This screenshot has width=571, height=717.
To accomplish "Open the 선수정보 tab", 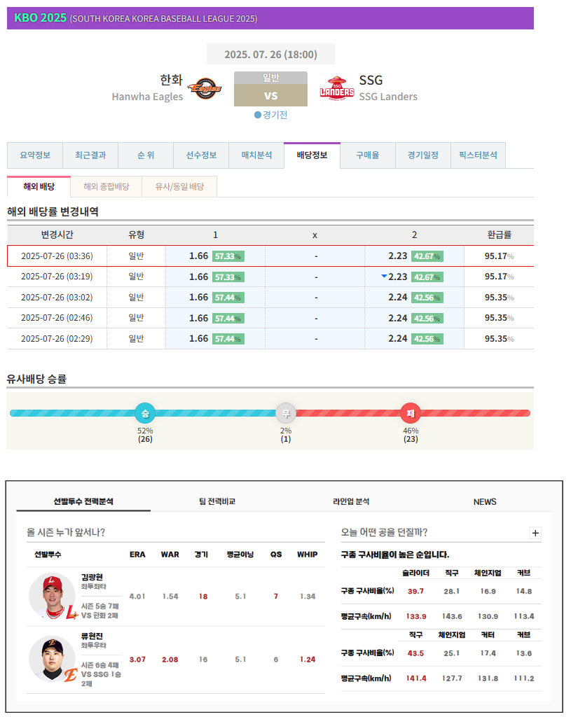I will pos(201,155).
